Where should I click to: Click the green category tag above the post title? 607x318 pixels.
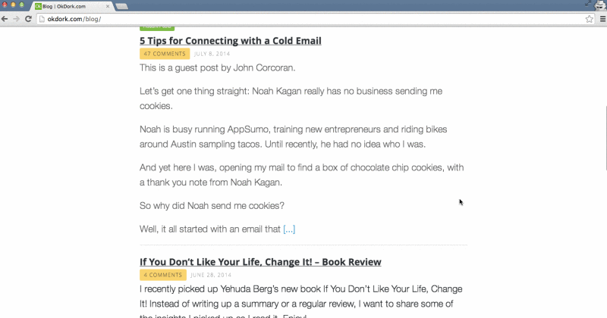[x=157, y=27]
